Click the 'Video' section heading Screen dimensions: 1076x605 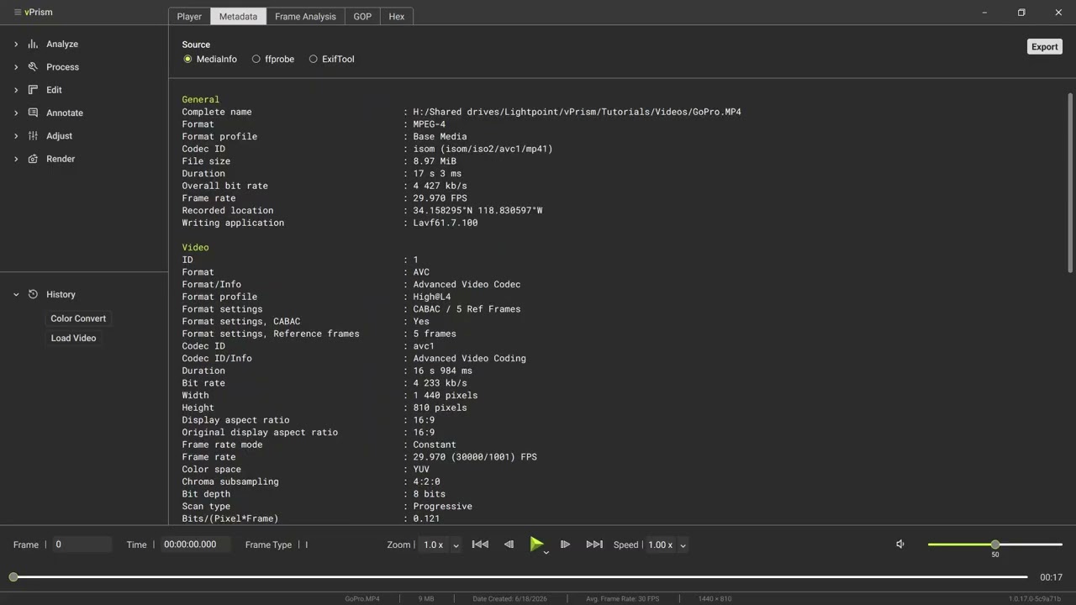[x=195, y=247]
